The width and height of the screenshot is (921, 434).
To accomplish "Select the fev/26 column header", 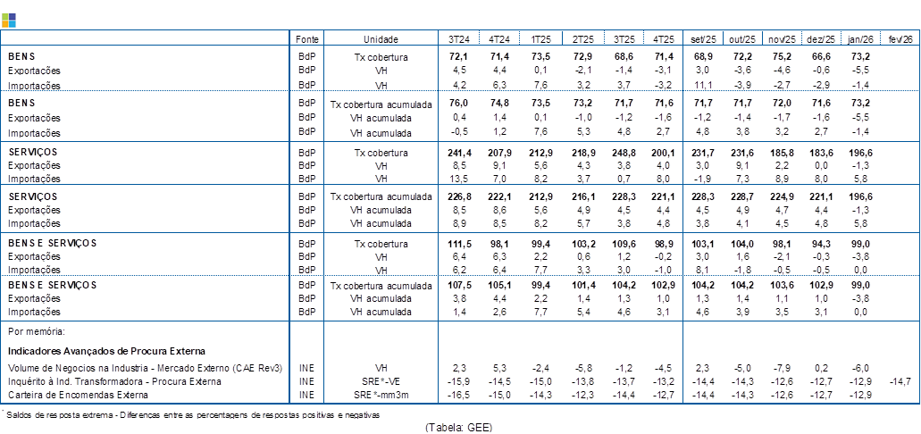I will (x=900, y=39).
